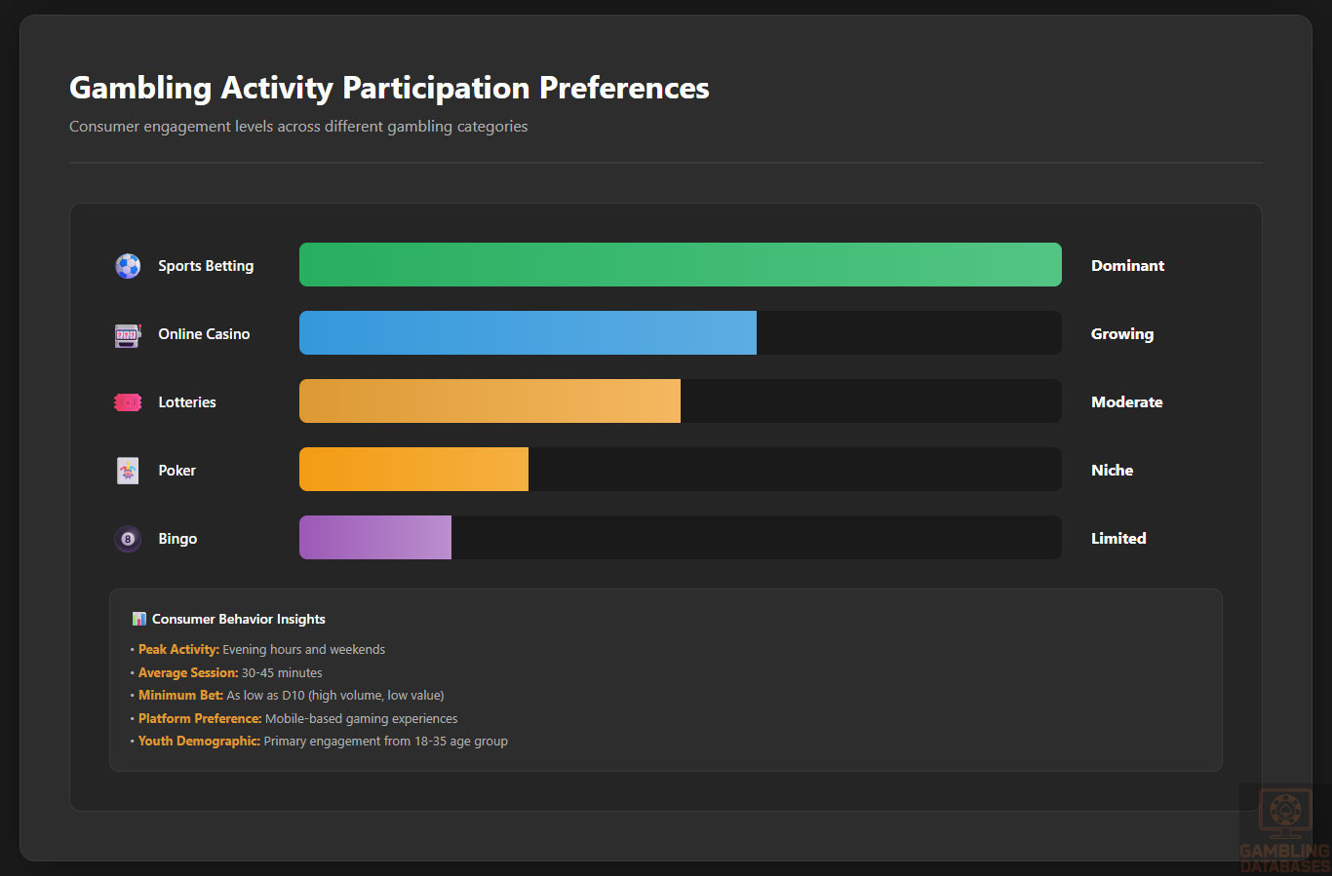Click the pink ticket Lotteries icon

(128, 402)
